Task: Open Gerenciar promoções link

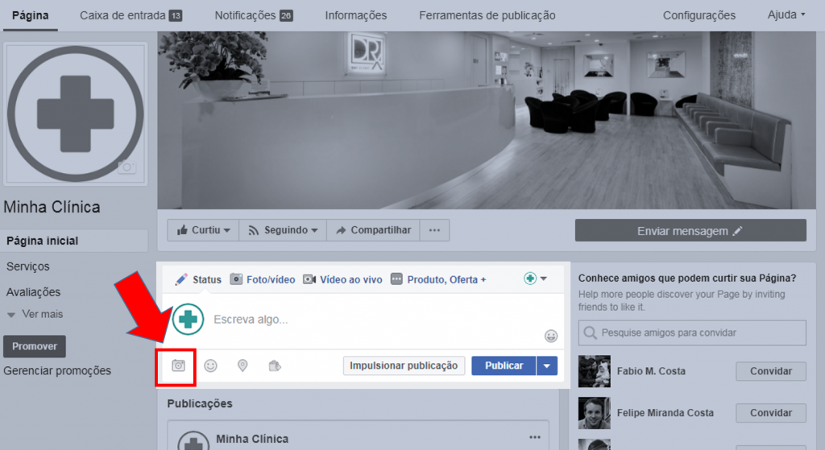Action: [x=57, y=370]
